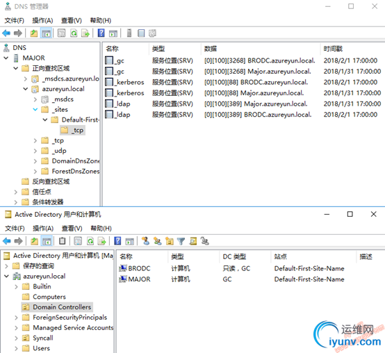Collapse azureyun.local zone in DNS tree
The width and height of the screenshot is (385, 353).
pyautogui.click(x=26, y=89)
